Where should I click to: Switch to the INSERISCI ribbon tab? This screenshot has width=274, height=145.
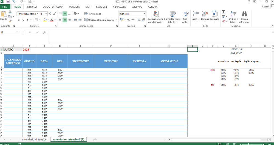click(x=32, y=7)
